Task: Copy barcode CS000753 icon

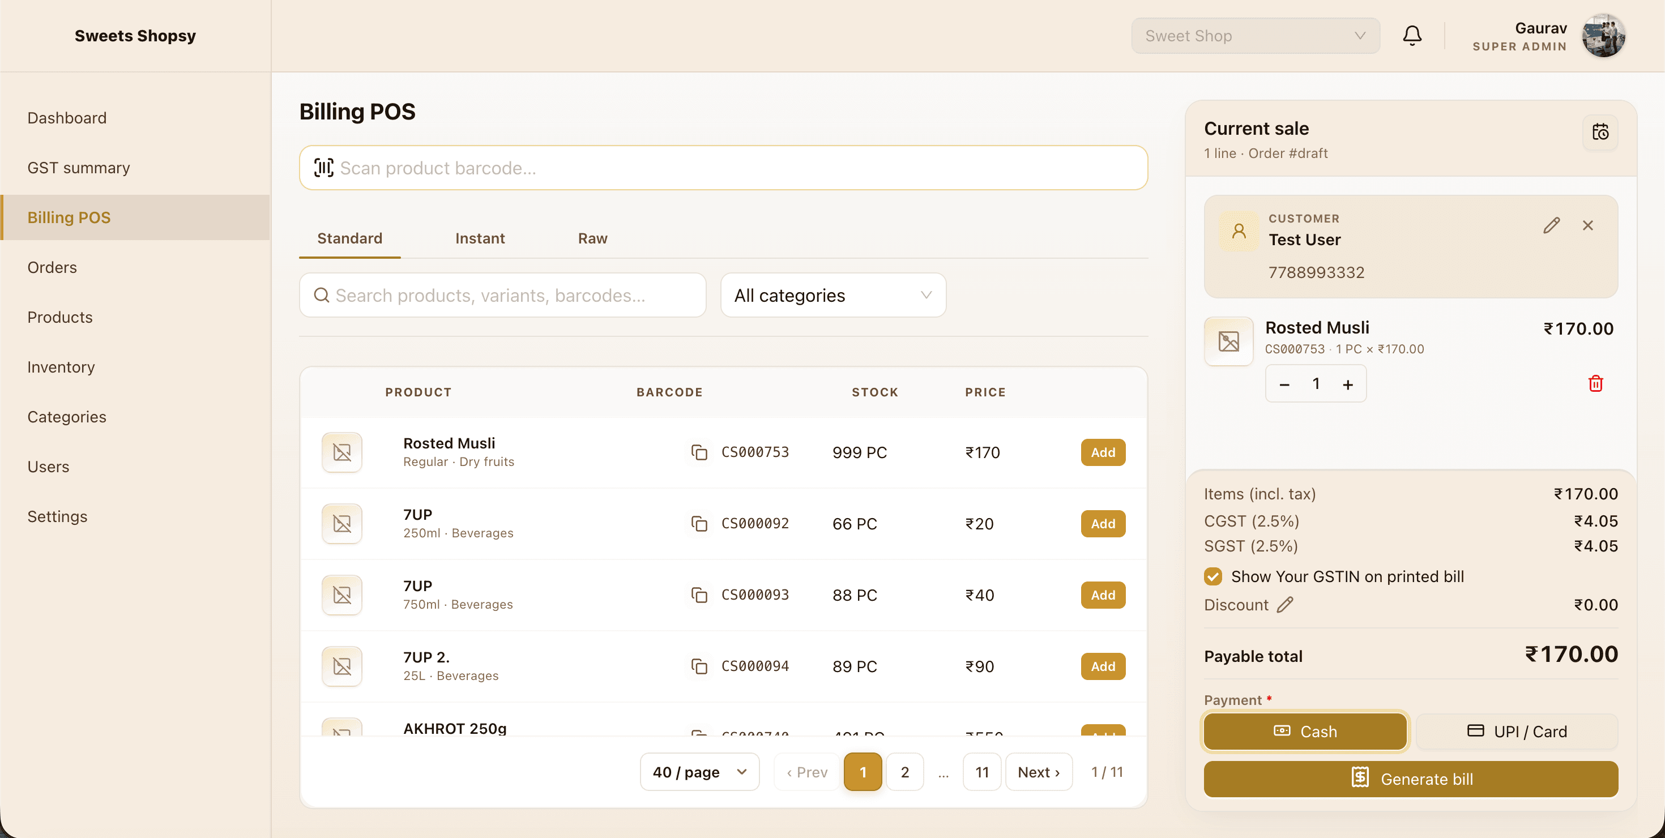Action: click(699, 452)
